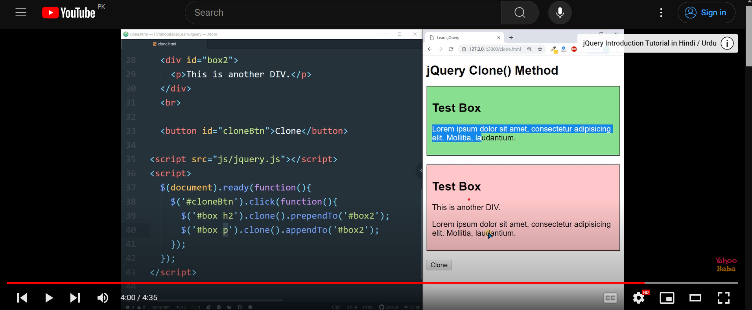Start voice search with microphone icon
The height and width of the screenshot is (310, 752).
(560, 13)
